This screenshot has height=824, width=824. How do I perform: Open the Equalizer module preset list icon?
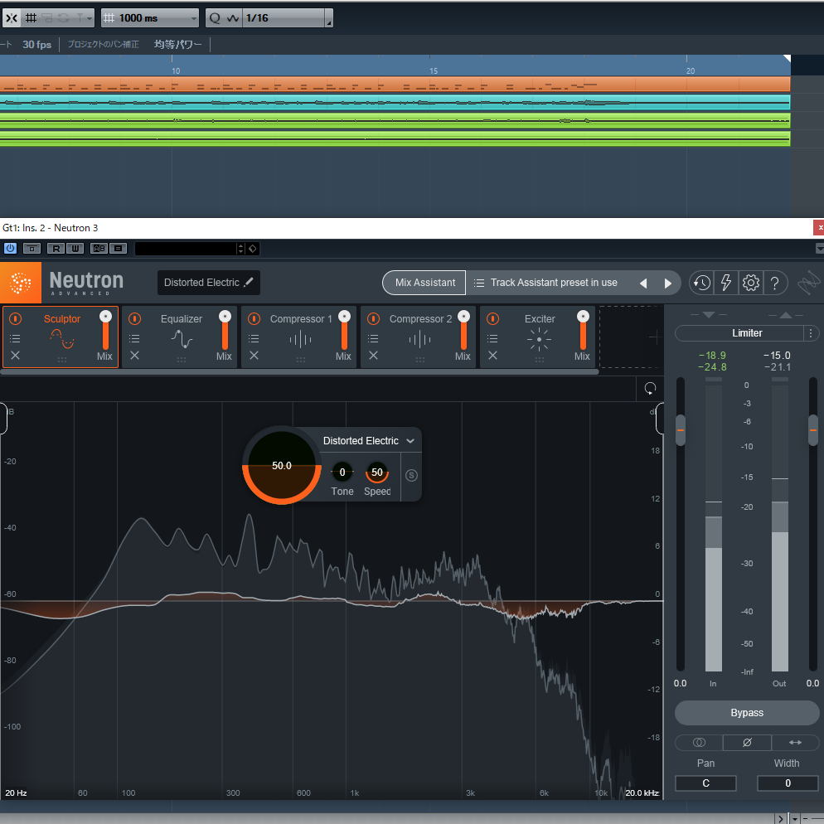pyautogui.click(x=134, y=338)
